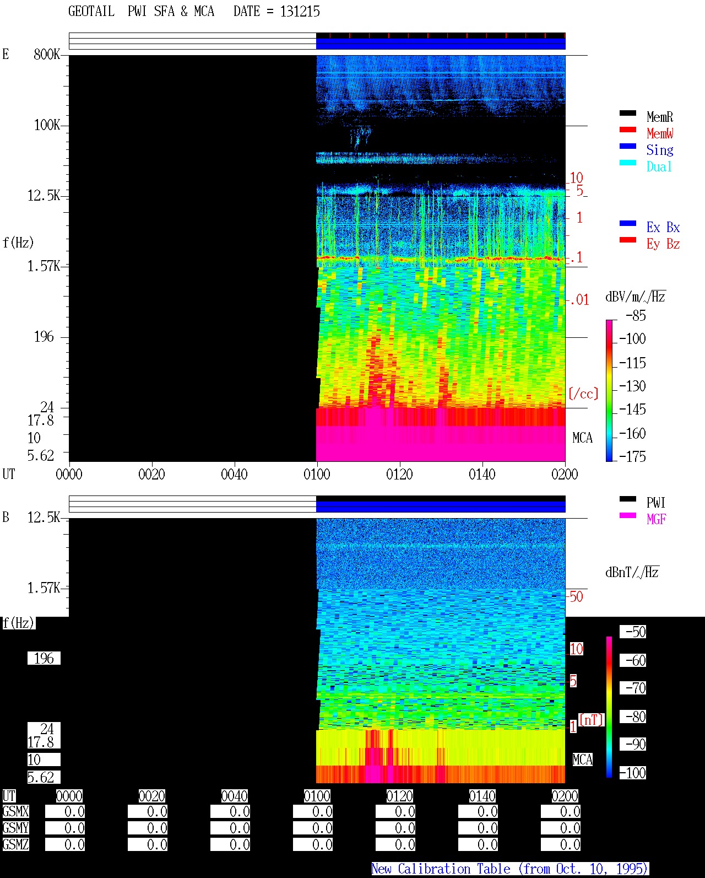
Task: Click the GSMX row label
Action: (x=15, y=811)
